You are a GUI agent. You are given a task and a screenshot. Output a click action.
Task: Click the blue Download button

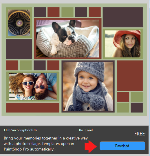pyautogui.click(x=122, y=146)
